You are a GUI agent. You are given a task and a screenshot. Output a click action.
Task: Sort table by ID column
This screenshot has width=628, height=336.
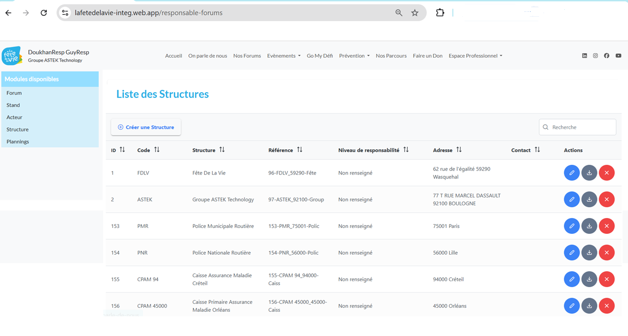coord(122,150)
